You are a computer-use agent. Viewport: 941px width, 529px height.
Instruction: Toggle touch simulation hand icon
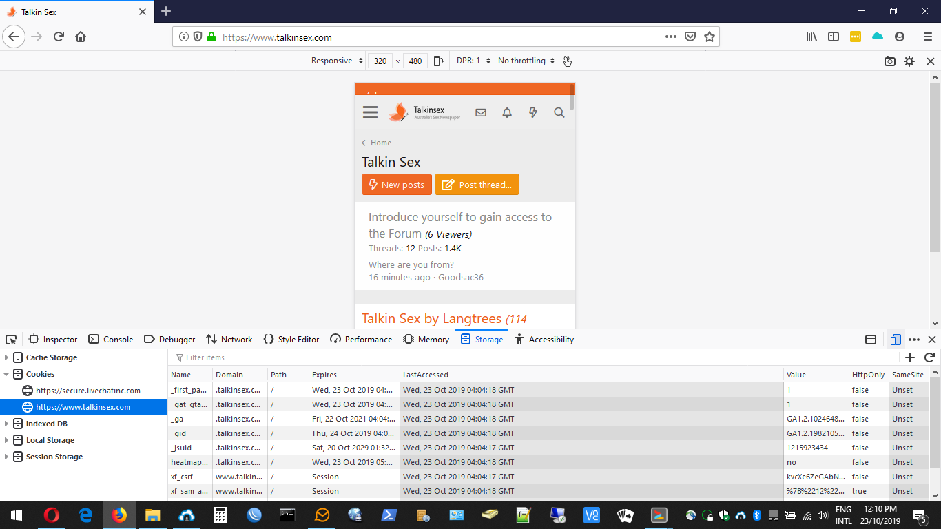click(x=567, y=61)
